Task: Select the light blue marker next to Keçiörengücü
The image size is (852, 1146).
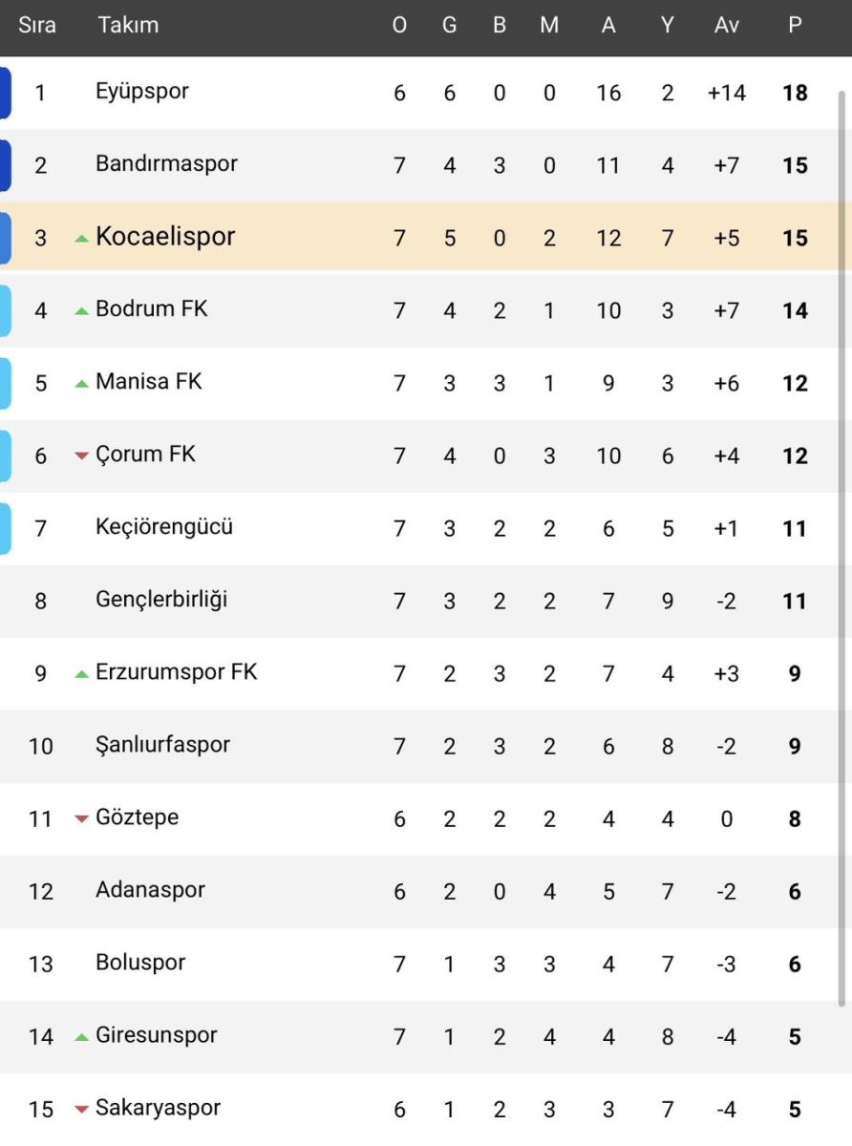Action: click(5, 528)
